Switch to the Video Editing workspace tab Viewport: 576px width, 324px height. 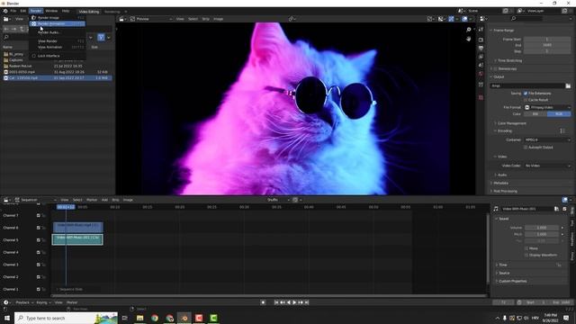(x=89, y=12)
